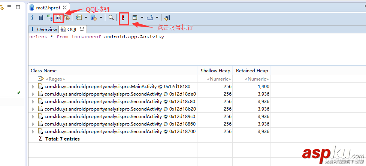
Task: Expand the Query Browser dropdown arrow
Action: click(101, 18)
